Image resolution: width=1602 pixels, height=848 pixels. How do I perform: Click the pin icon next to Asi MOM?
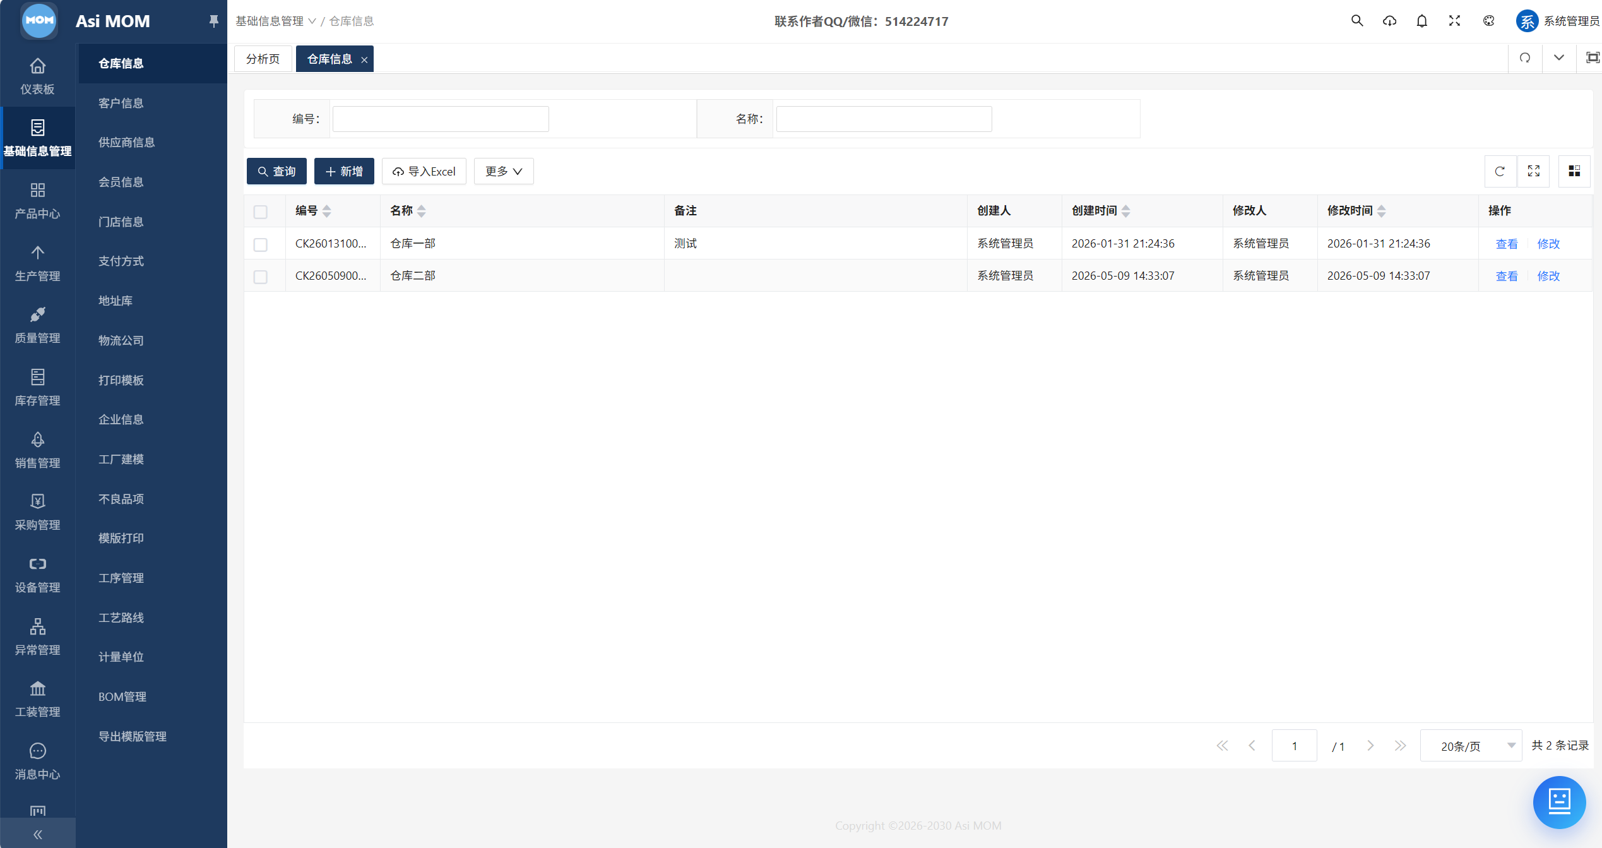pyautogui.click(x=213, y=21)
